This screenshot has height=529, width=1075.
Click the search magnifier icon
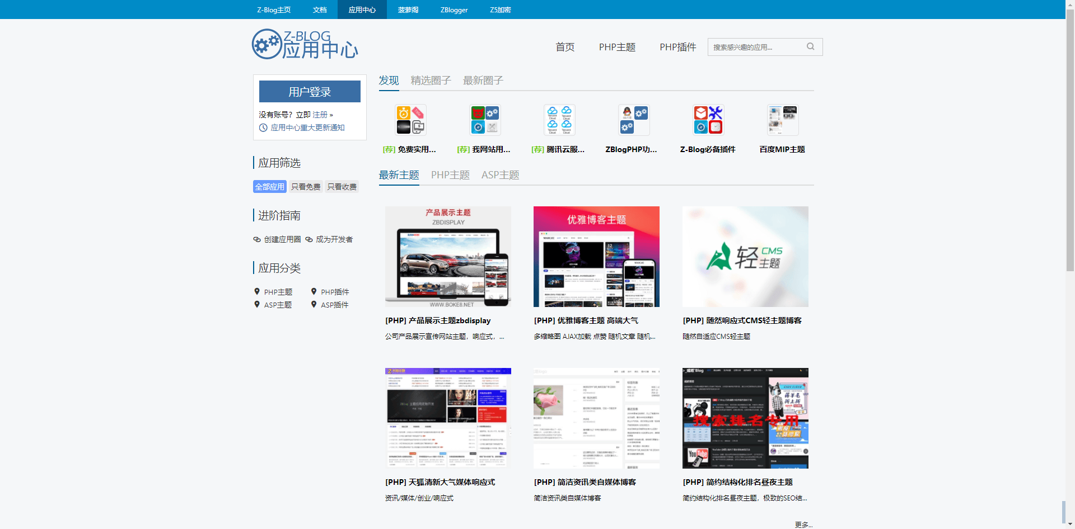click(810, 46)
